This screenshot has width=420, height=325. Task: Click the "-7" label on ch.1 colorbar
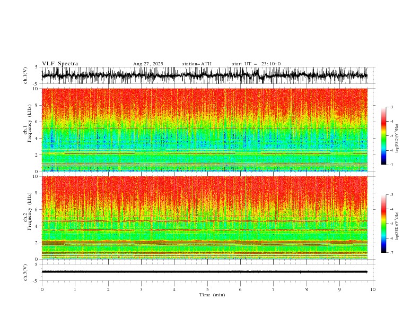pyautogui.click(x=391, y=165)
